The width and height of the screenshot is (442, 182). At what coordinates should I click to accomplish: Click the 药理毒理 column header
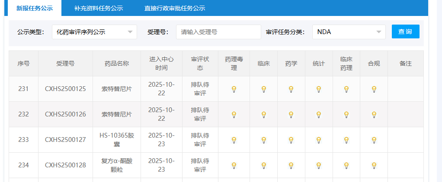coord(234,63)
